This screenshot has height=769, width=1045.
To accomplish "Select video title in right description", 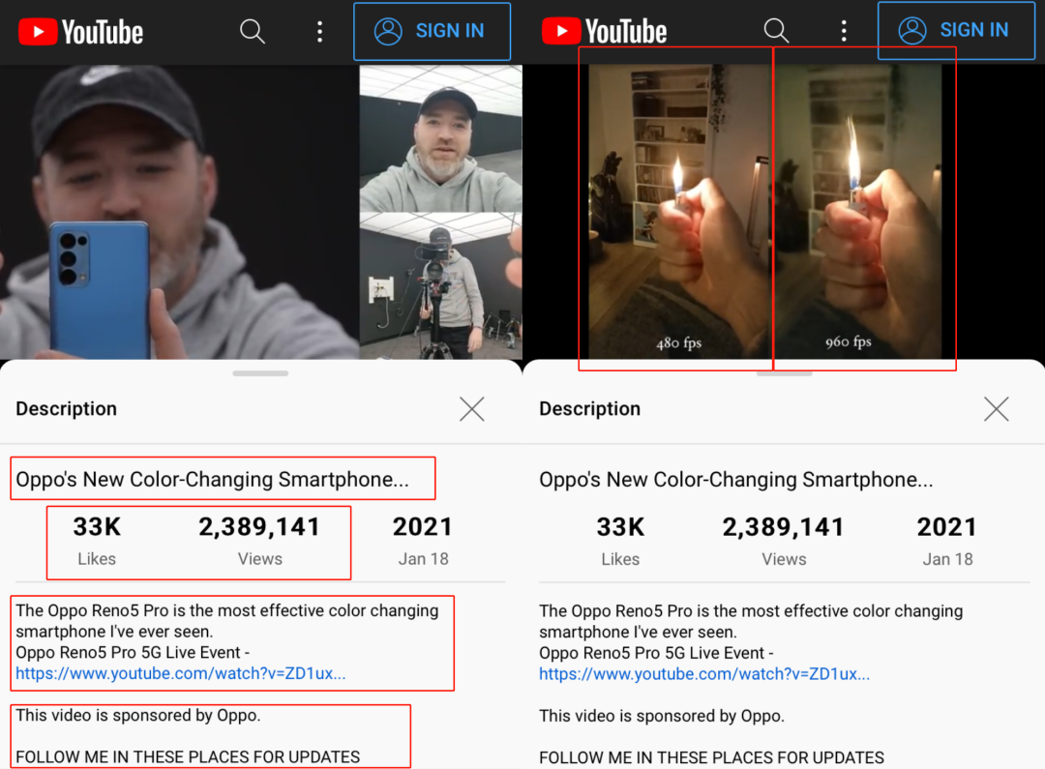I will (x=735, y=479).
